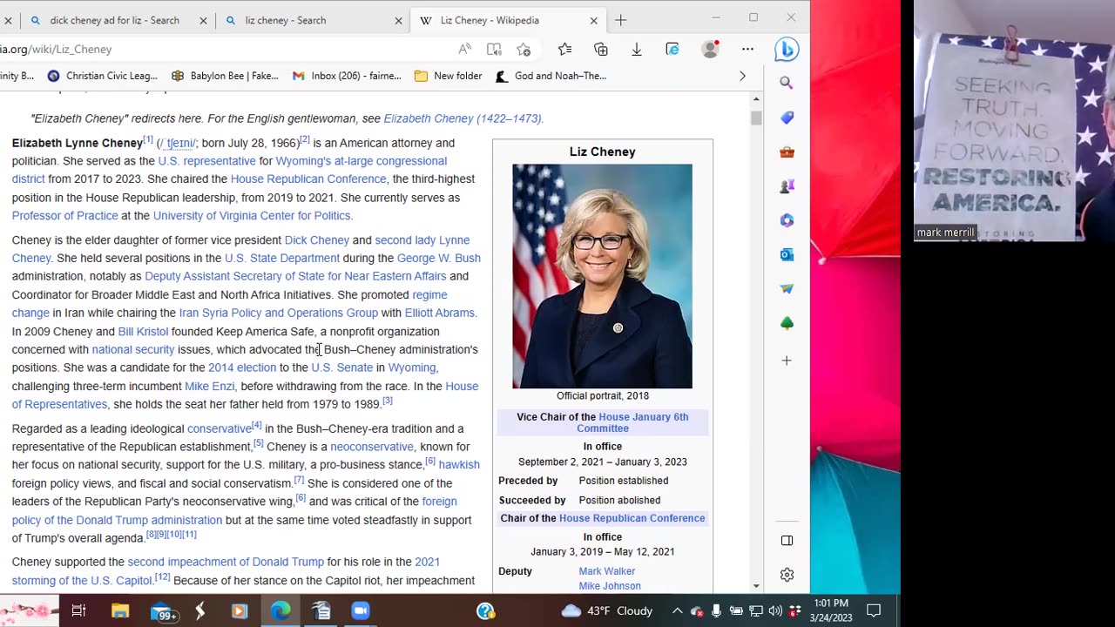
Task: Expand the bookmarks bar overflow chevron
Action: tap(742, 76)
